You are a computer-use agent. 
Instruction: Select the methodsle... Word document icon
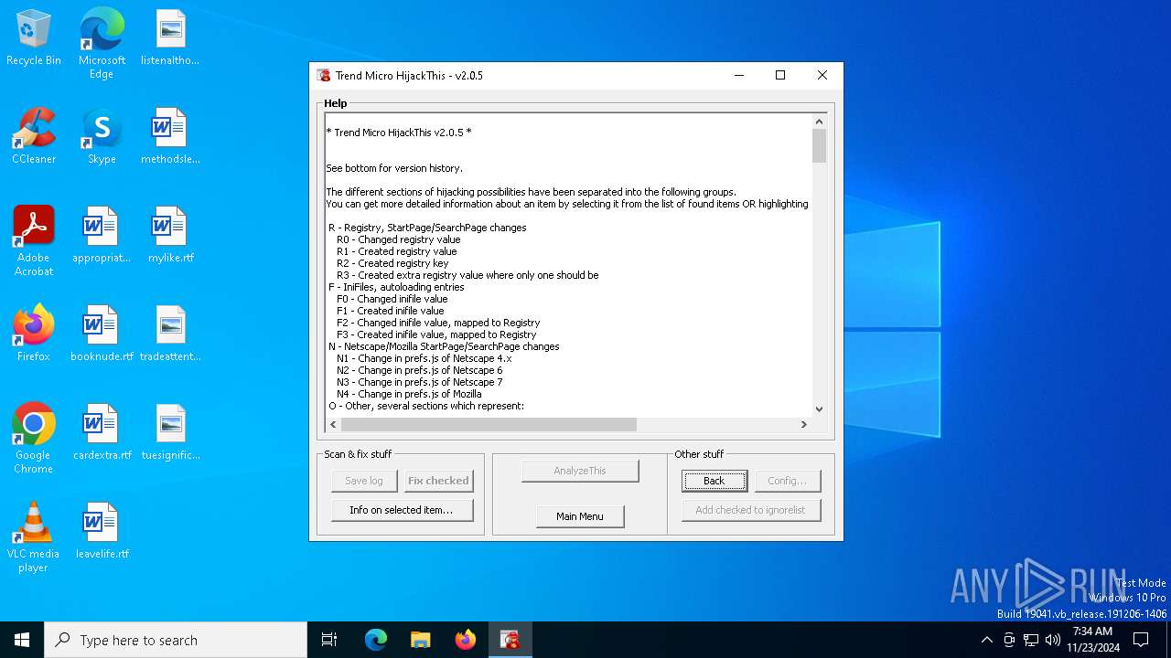pyautogui.click(x=170, y=137)
